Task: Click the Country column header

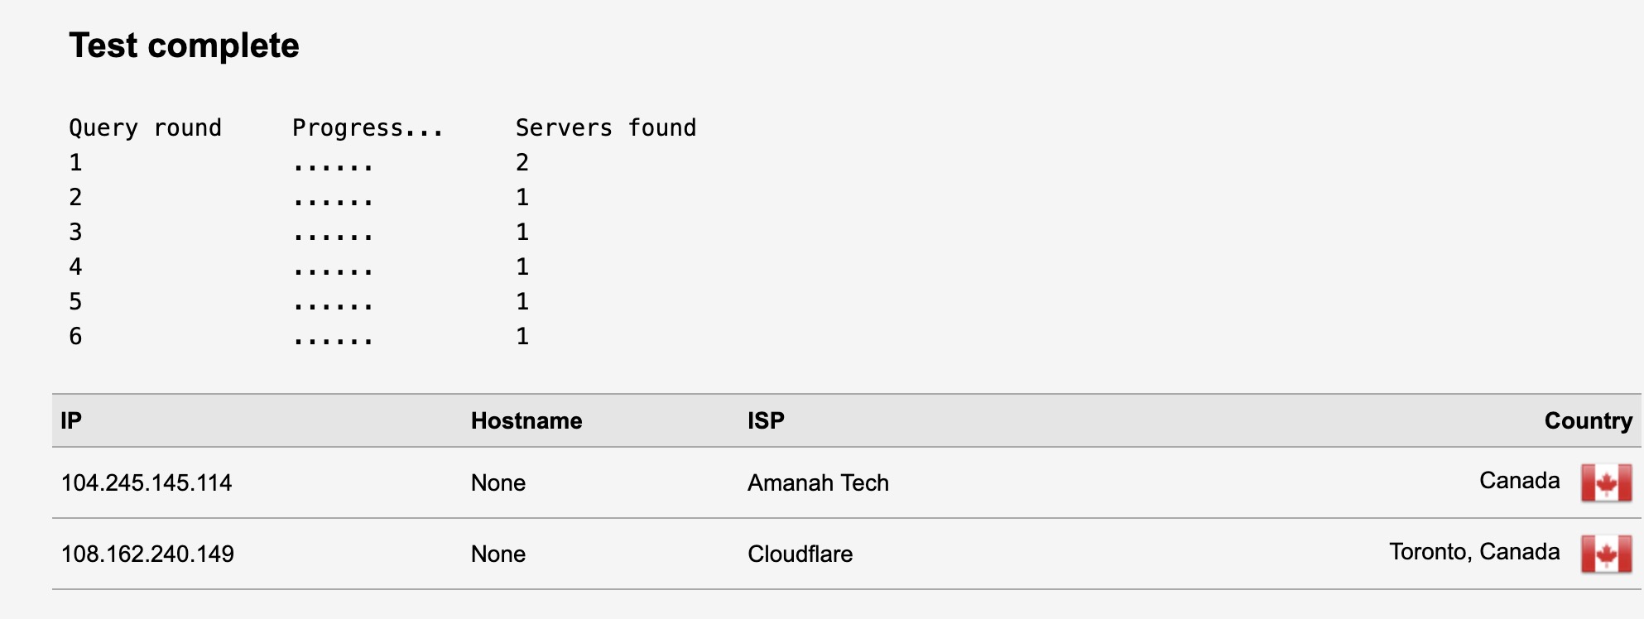Action: [1589, 420]
